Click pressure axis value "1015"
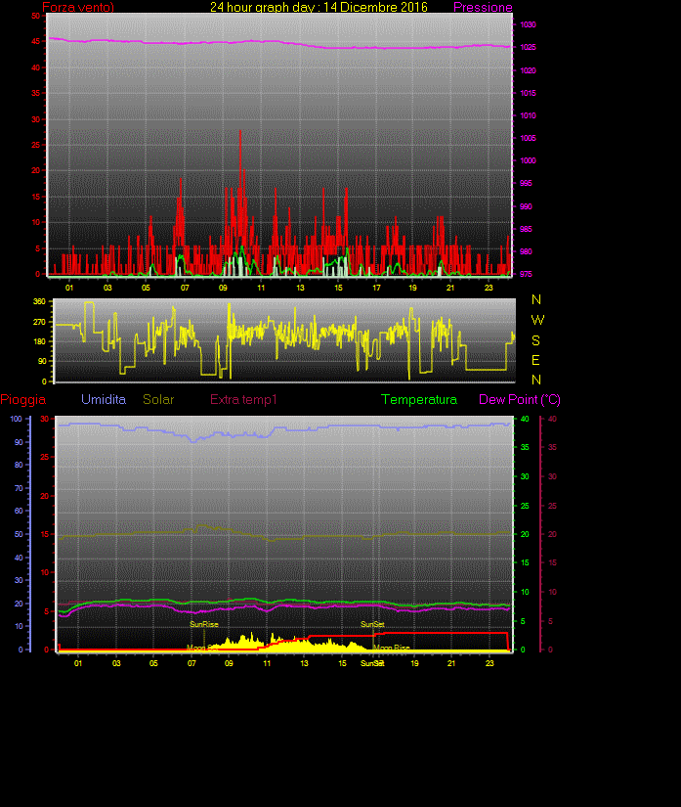The image size is (681, 807). pos(528,93)
